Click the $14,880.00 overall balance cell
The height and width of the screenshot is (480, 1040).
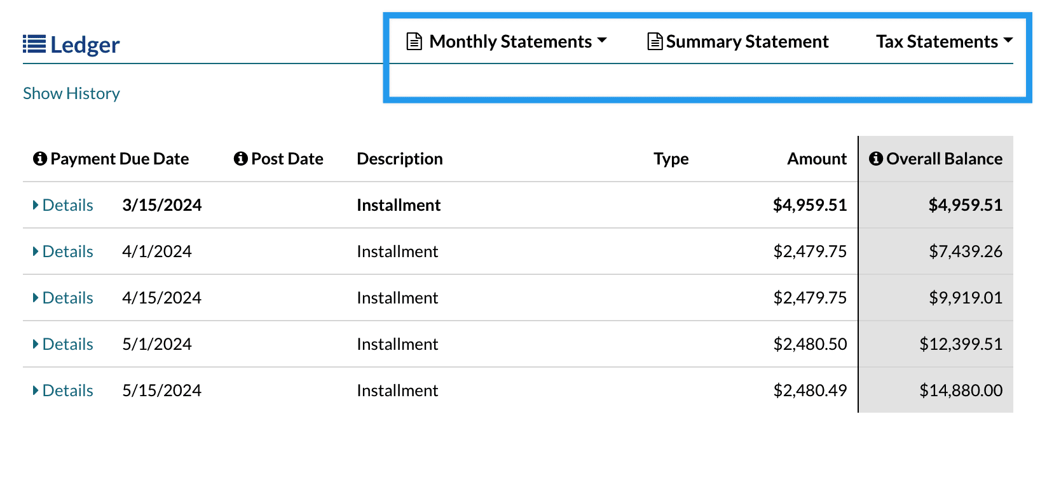961,390
